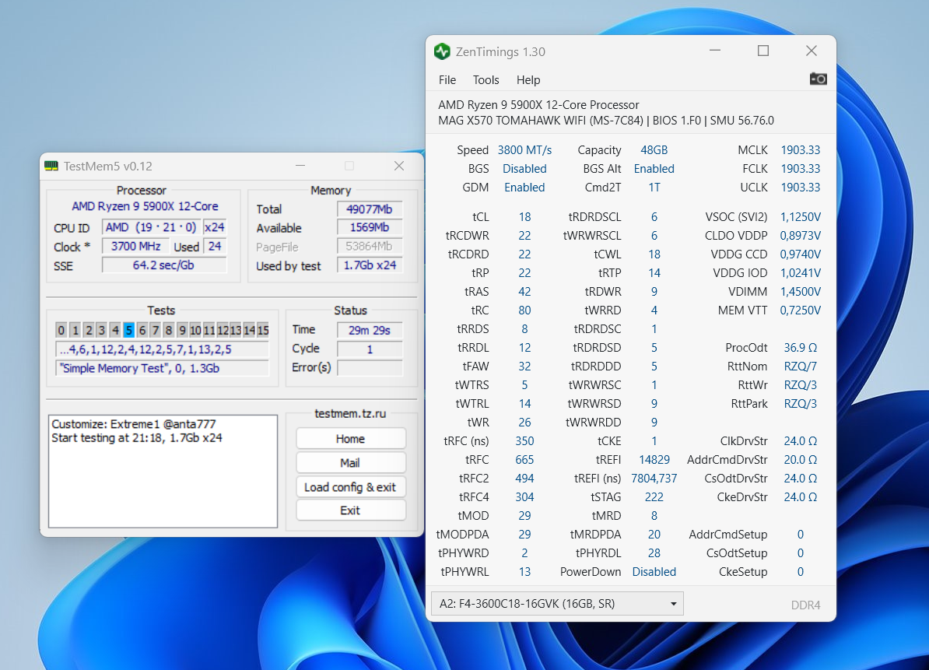This screenshot has height=670, width=929.
Task: Click the MEM VTT value 0,7250V
Action: click(801, 310)
